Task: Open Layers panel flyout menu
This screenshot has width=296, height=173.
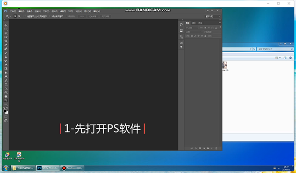Action: [220, 23]
